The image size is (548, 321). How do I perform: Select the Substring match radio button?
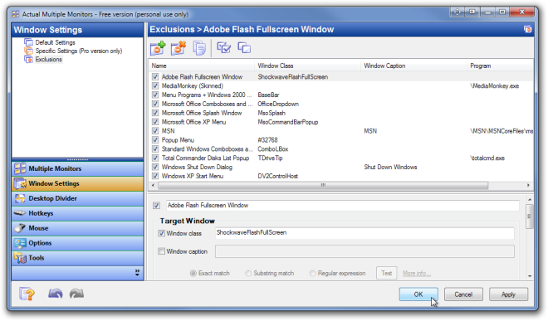(x=248, y=273)
